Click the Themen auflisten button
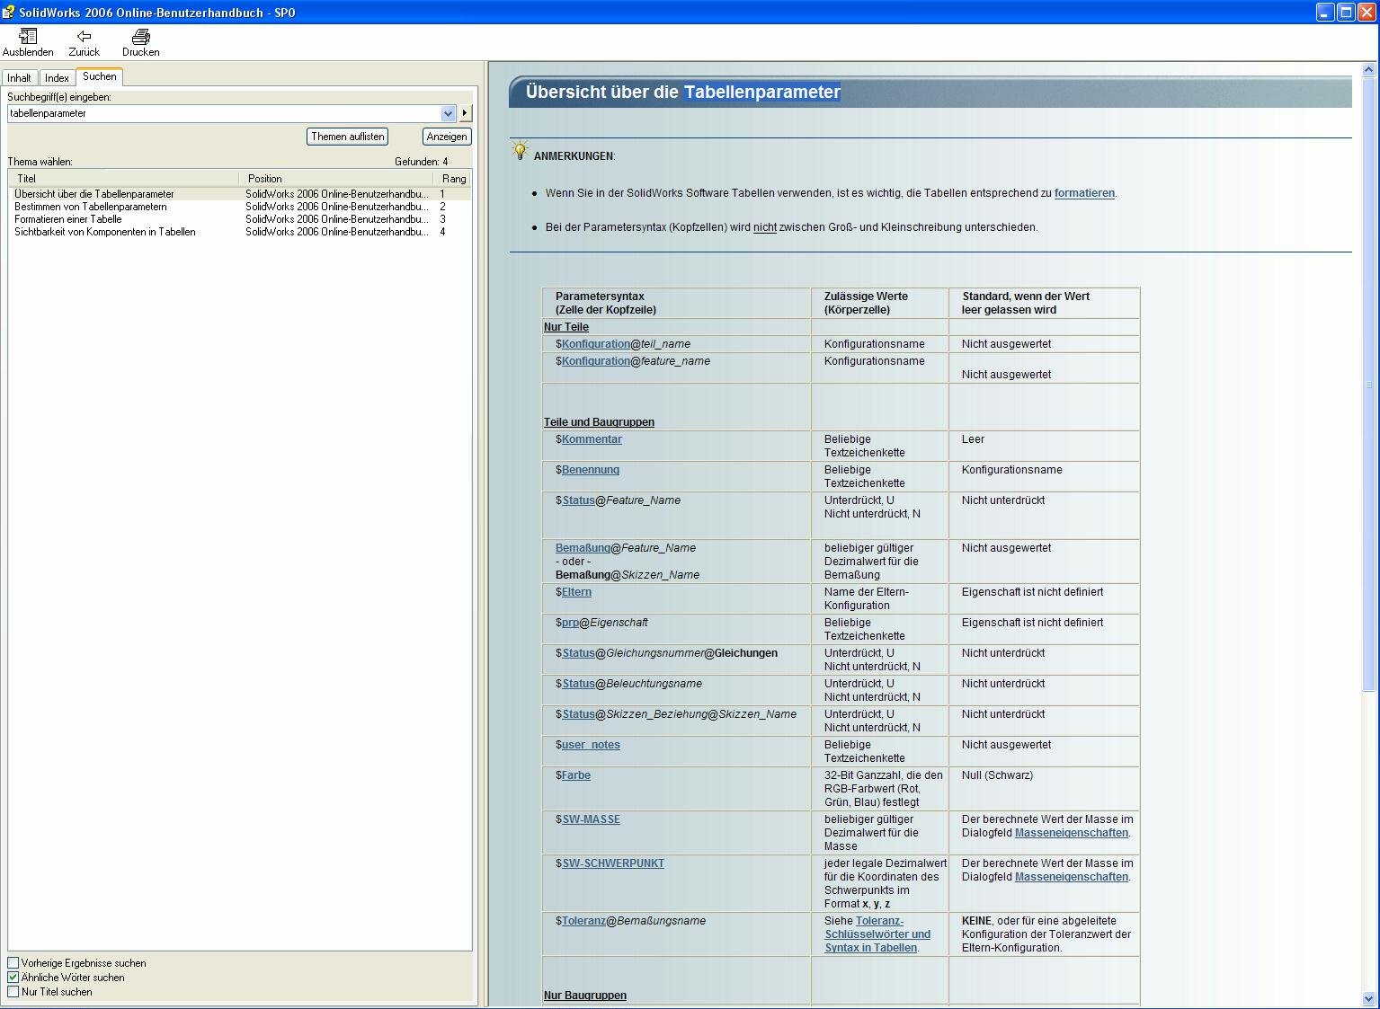This screenshot has width=1380, height=1009. tap(348, 137)
